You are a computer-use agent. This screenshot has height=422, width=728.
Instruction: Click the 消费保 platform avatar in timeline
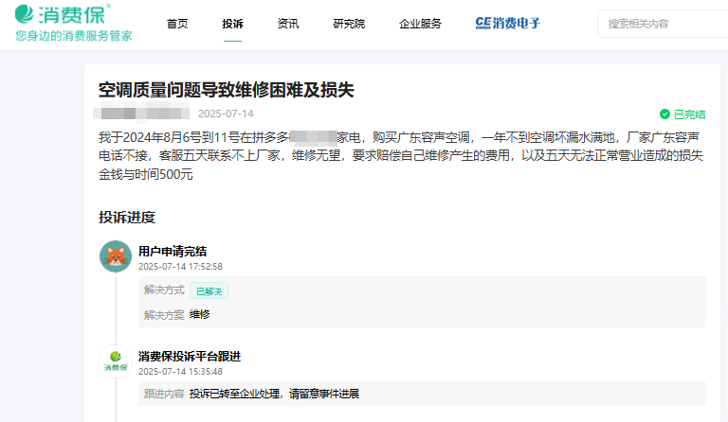click(116, 362)
